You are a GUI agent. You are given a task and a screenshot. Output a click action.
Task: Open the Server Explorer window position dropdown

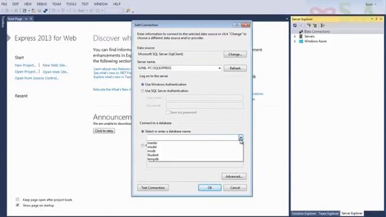pos(372,19)
